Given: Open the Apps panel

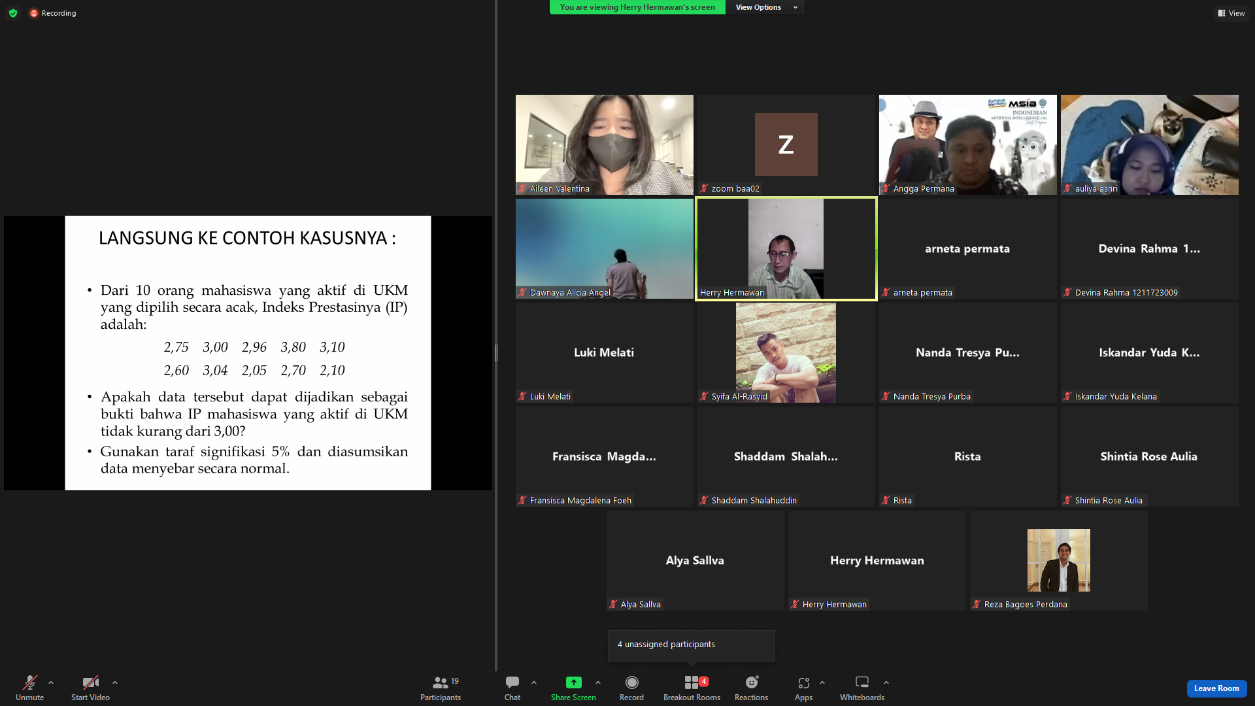Looking at the screenshot, I should tap(803, 688).
